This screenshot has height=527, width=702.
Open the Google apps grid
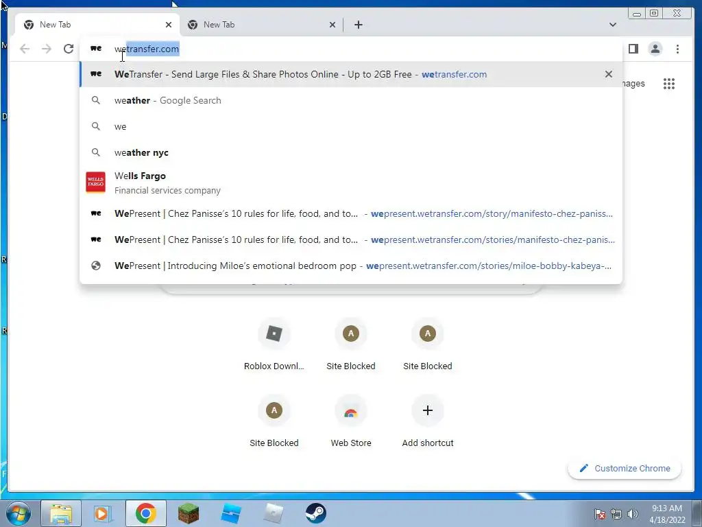pyautogui.click(x=669, y=84)
